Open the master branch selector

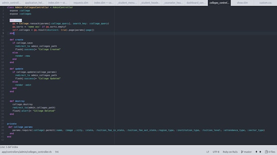246,152
